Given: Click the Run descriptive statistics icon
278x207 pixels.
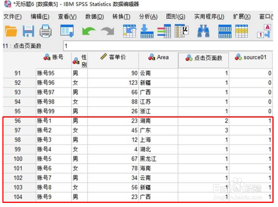Looking at the screenshot, I should click(x=182, y=31).
